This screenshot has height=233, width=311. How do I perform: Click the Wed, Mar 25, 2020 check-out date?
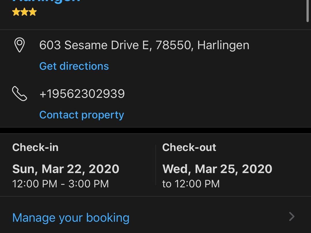point(217,169)
